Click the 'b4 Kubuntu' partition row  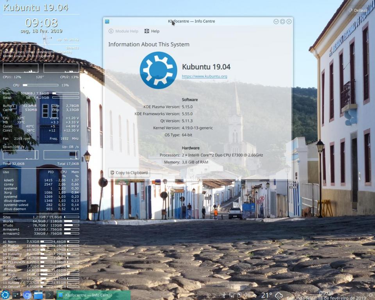click(41, 254)
